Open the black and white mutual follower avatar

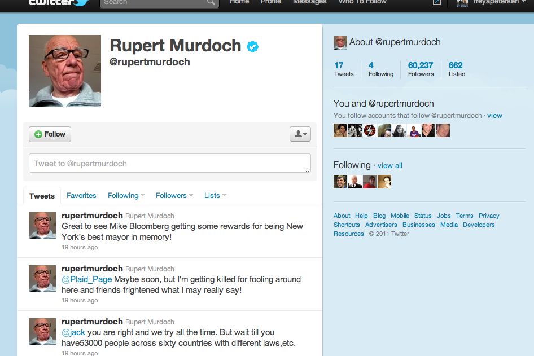pos(355,130)
